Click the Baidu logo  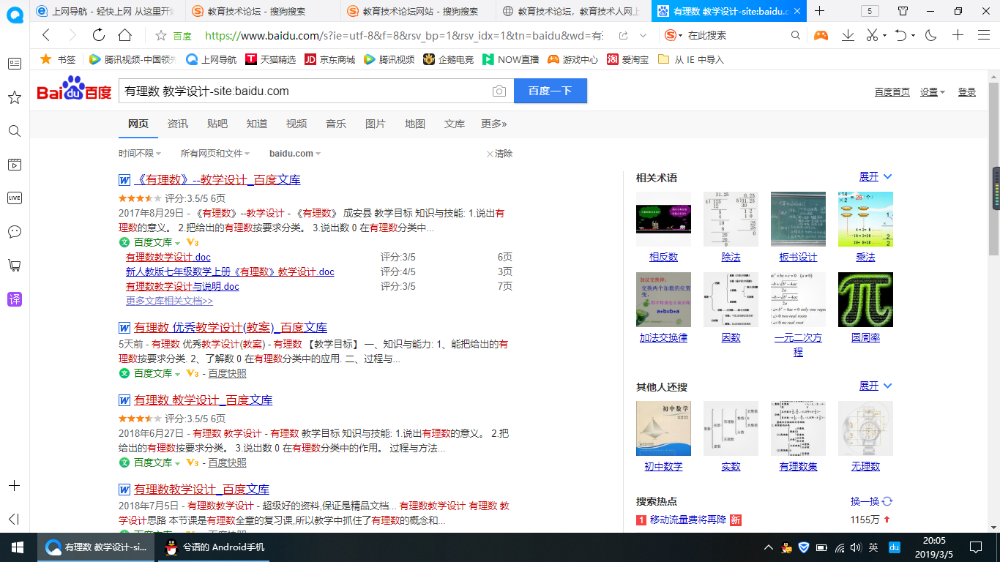(74, 89)
